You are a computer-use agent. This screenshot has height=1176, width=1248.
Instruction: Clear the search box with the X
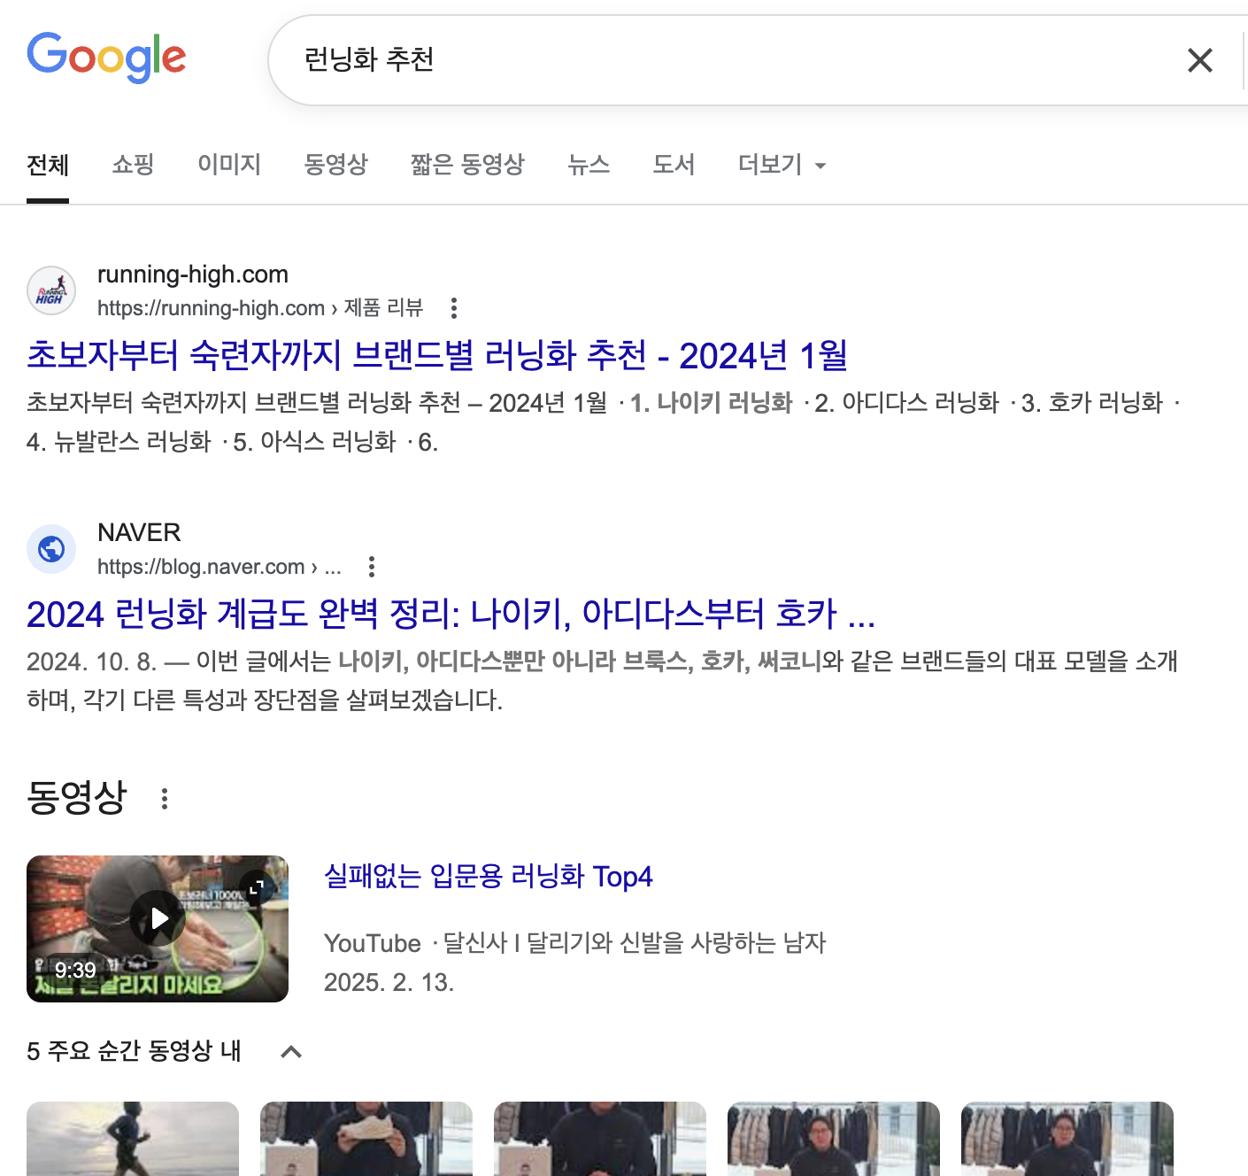pyautogui.click(x=1199, y=60)
